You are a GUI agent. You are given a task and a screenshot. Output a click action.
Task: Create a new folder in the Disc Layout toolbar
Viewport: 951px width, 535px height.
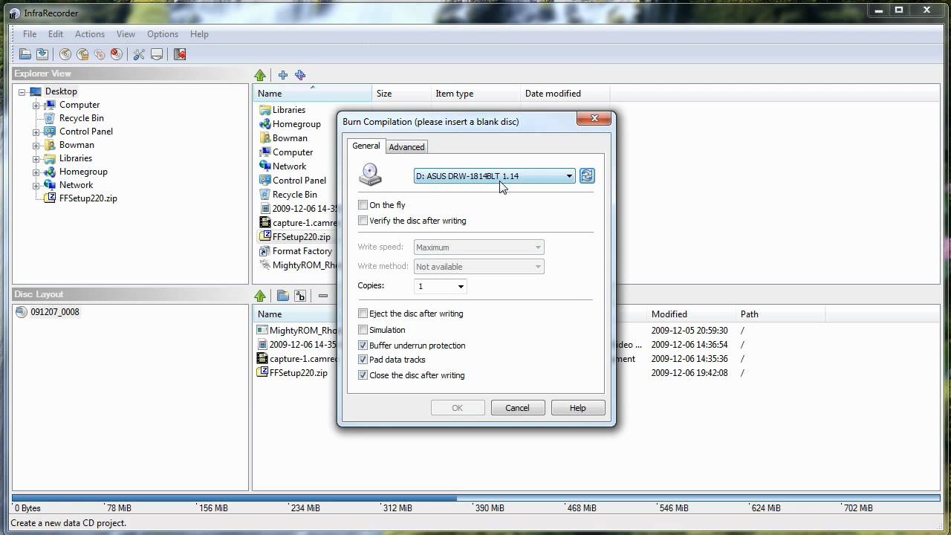pos(283,296)
